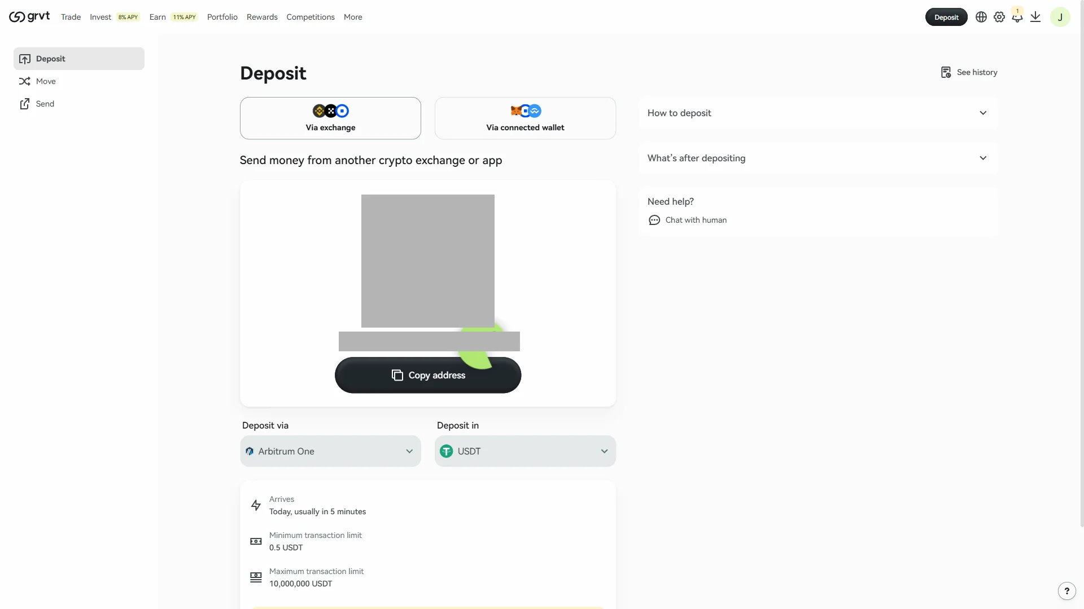Click '10,000,000 USDT' maximum value
1084x609 pixels.
pos(300,584)
